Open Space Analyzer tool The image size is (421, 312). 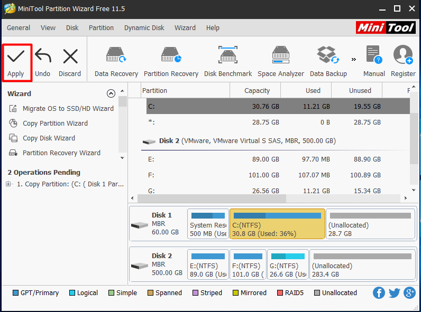point(281,62)
